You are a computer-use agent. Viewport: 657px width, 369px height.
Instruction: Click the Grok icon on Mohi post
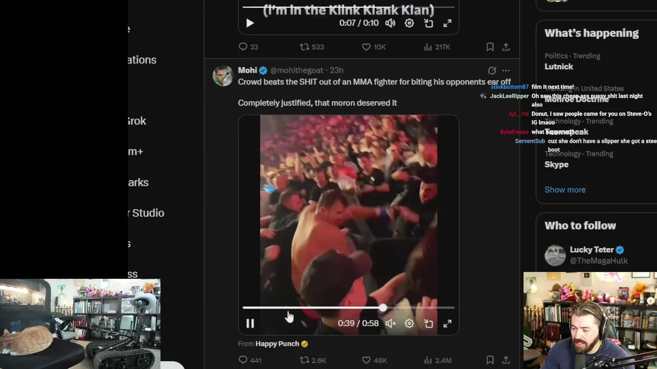(x=492, y=70)
